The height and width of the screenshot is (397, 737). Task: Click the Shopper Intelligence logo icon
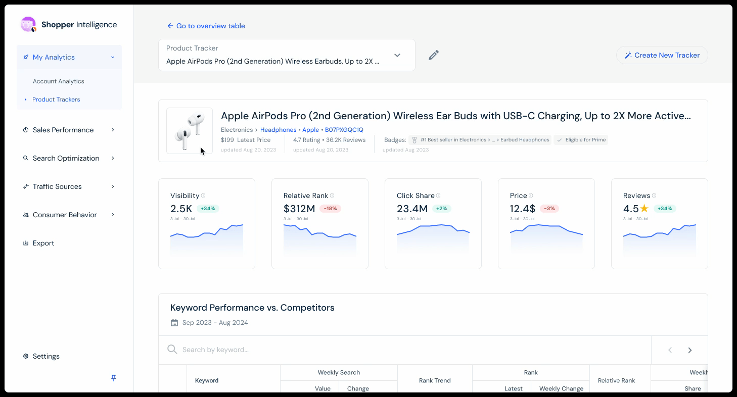28,24
